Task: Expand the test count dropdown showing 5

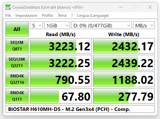Action: point(36,25)
